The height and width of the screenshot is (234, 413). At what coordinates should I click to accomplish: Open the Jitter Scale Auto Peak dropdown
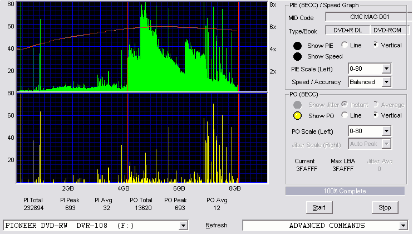[x=386, y=144]
